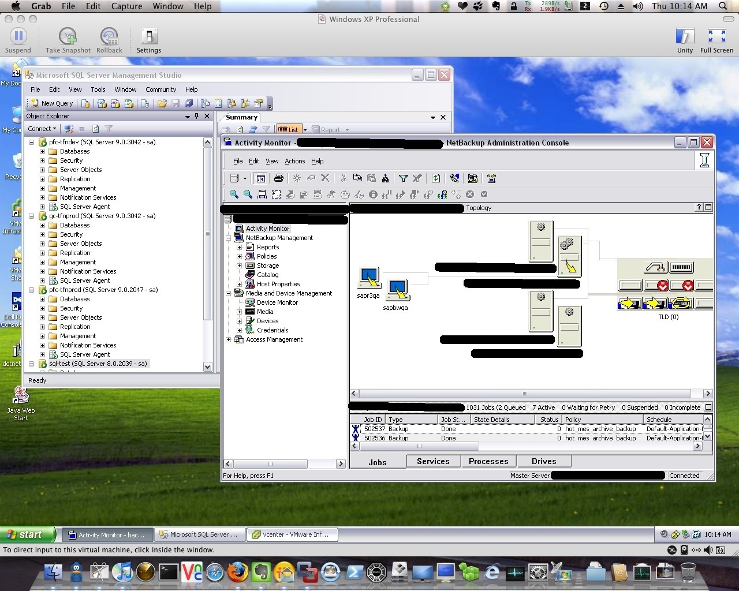Switch to the Processes tab
This screenshot has width=739, height=591.
(488, 461)
